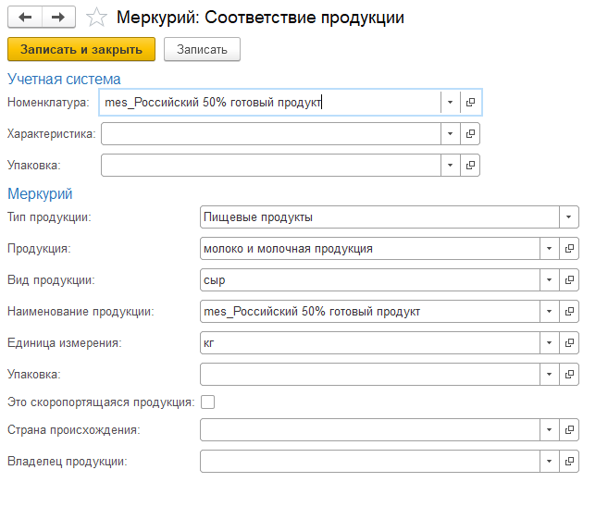Click the forward navigation arrow

tap(57, 17)
